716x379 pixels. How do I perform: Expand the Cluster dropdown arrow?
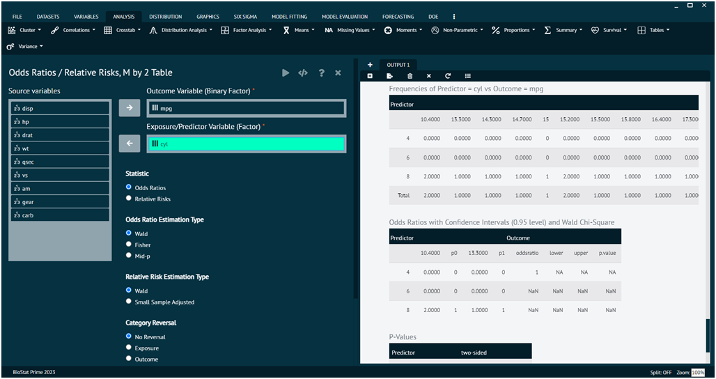39,30
